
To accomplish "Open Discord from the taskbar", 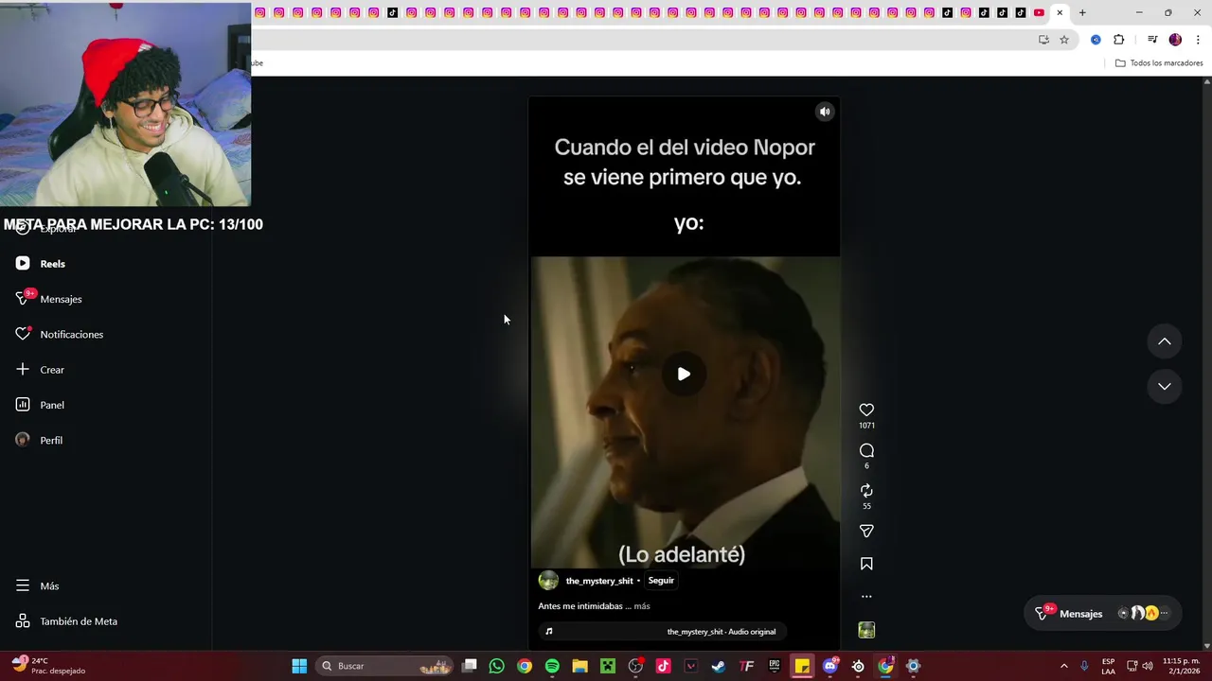I will [x=830, y=666].
